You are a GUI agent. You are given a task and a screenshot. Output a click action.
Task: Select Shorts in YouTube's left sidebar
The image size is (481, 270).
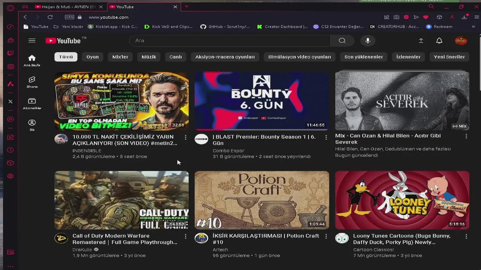point(32,82)
